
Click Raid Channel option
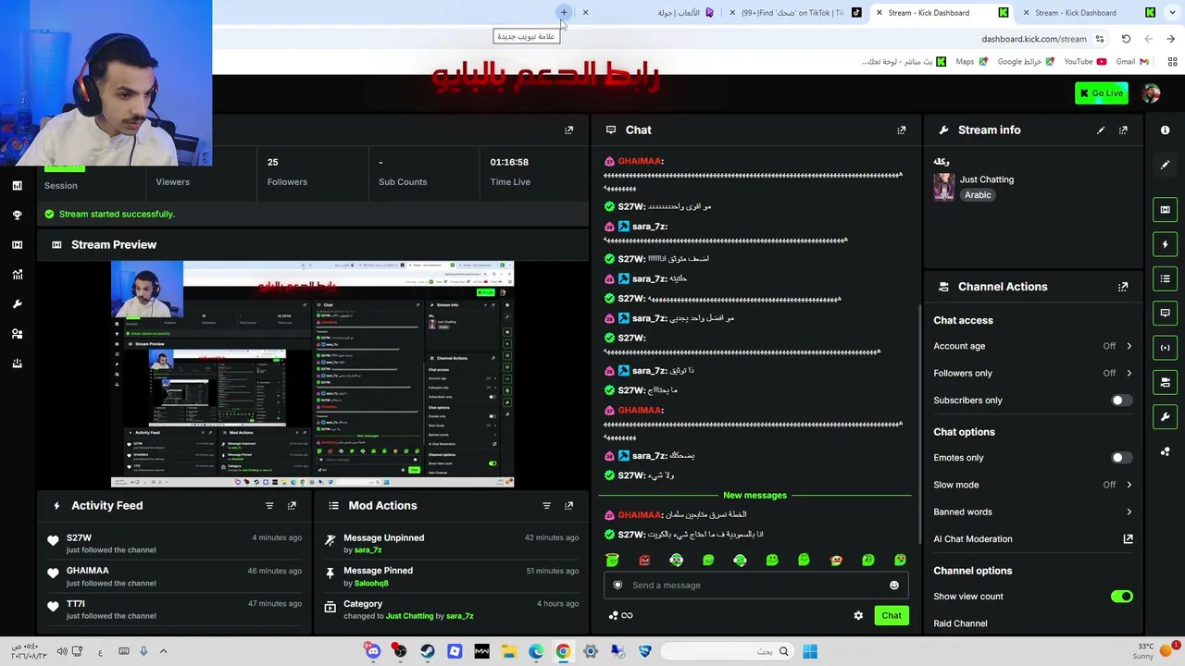coord(960,623)
